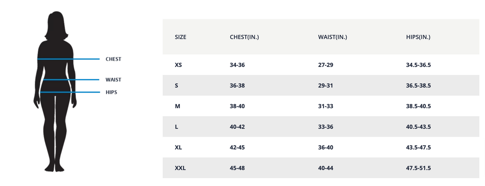
Task: Select the 36-40 waist value for XL
Action: [325, 148]
